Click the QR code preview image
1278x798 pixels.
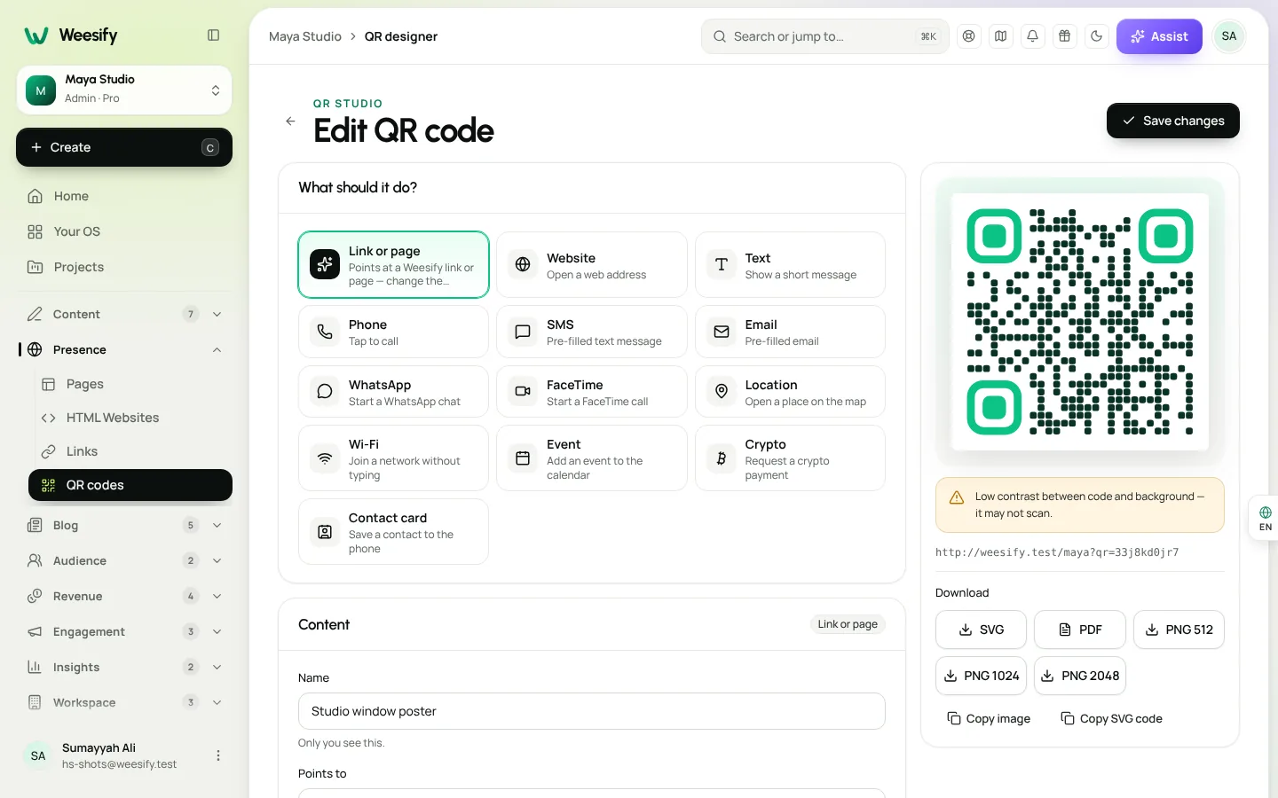[1080, 322]
